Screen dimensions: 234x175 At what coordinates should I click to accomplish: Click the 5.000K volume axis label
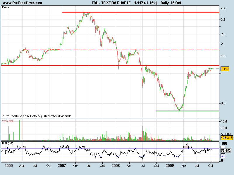point(226,134)
